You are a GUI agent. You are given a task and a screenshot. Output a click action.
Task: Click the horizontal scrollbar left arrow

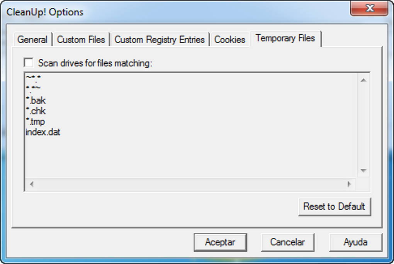click(x=32, y=184)
